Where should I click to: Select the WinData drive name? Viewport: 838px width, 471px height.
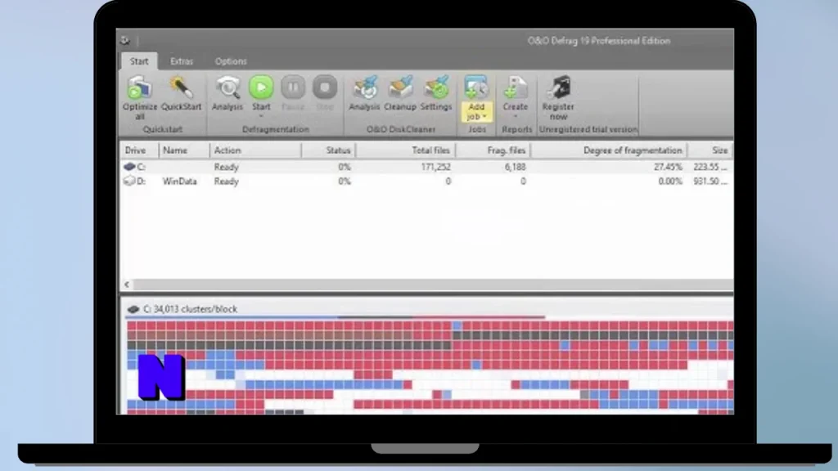pos(179,182)
